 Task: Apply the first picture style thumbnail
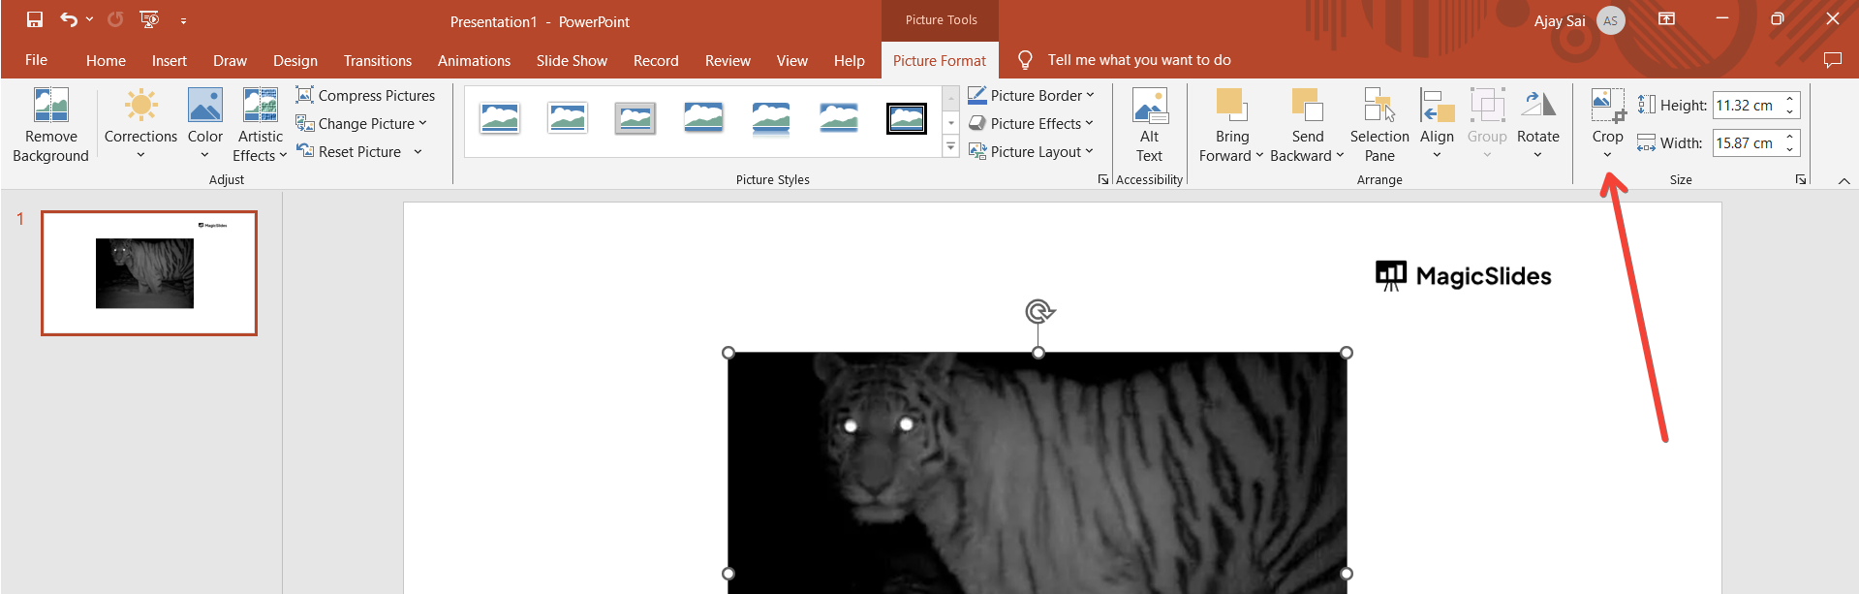500,118
